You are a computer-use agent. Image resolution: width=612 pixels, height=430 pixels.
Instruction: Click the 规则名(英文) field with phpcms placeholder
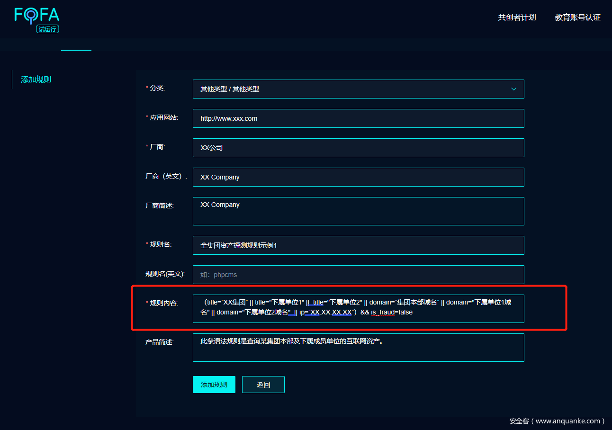[x=358, y=275]
